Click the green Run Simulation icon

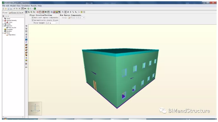[28, 9]
